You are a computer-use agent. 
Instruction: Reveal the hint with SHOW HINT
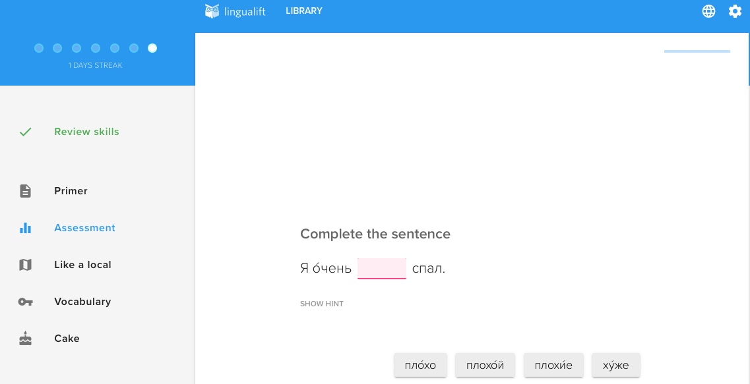(x=321, y=304)
